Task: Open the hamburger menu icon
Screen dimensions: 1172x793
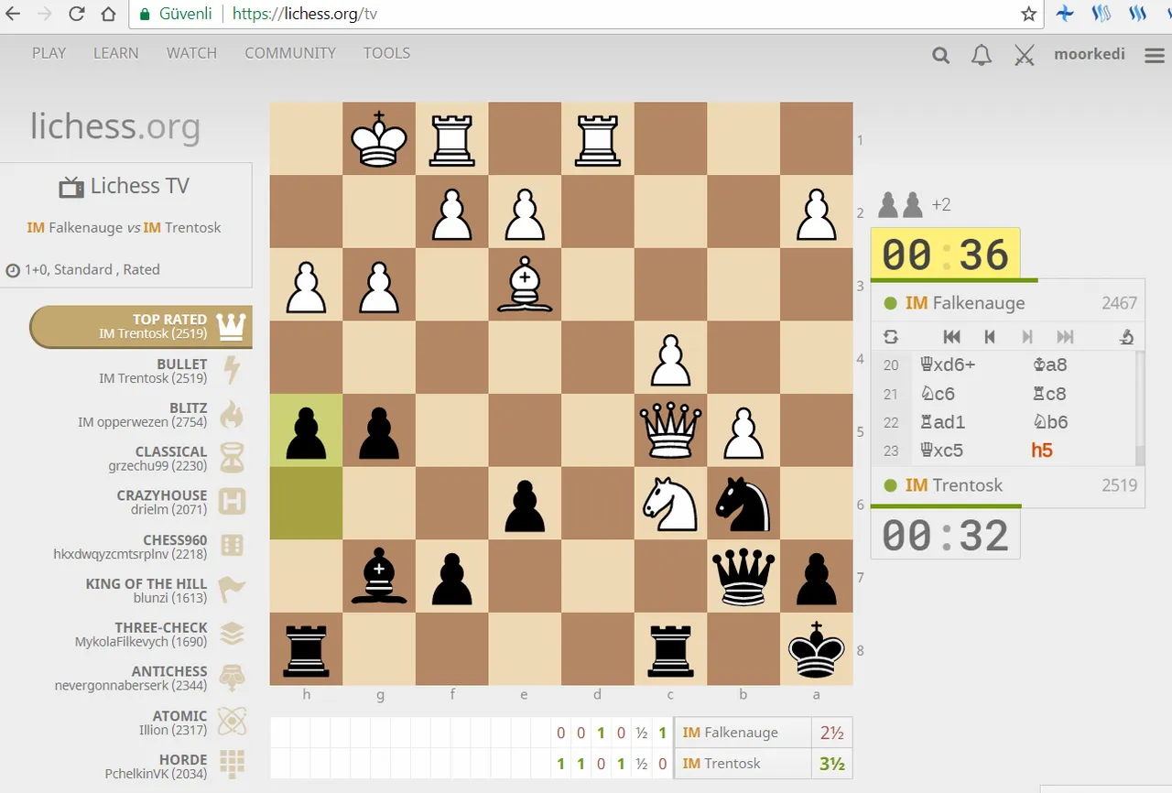Action: click(x=1155, y=55)
